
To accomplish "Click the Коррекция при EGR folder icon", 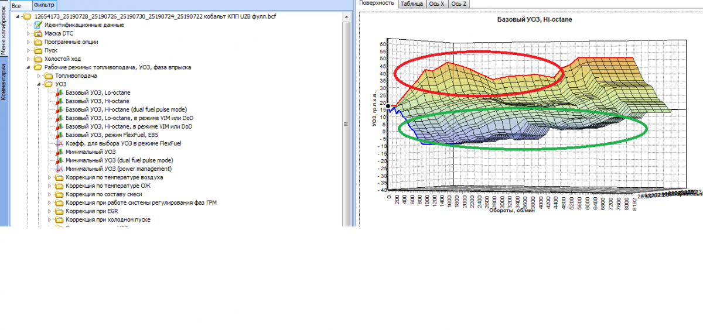I will point(59,211).
